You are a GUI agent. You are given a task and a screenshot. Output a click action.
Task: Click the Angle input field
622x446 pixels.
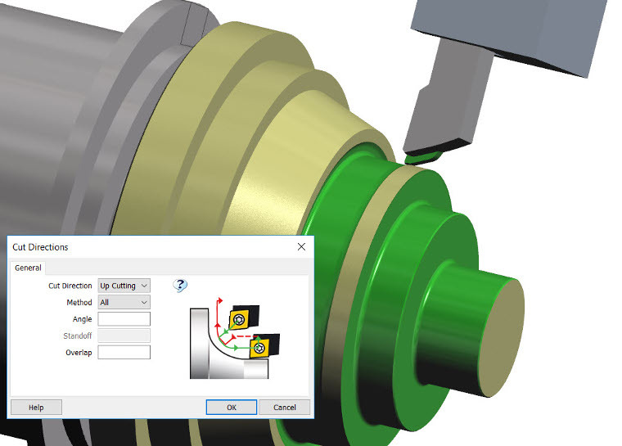coord(124,319)
